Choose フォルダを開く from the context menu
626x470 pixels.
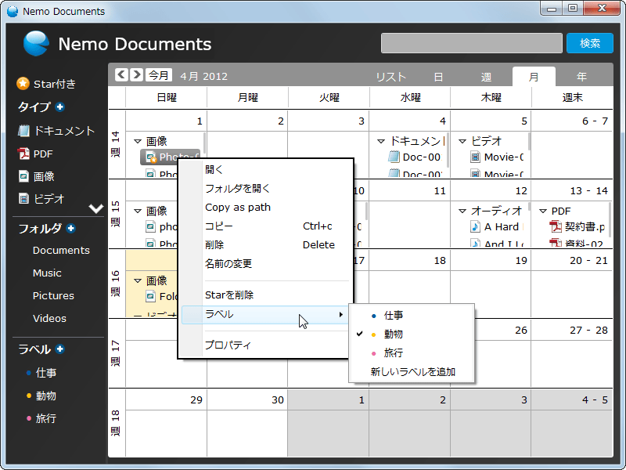click(265, 188)
